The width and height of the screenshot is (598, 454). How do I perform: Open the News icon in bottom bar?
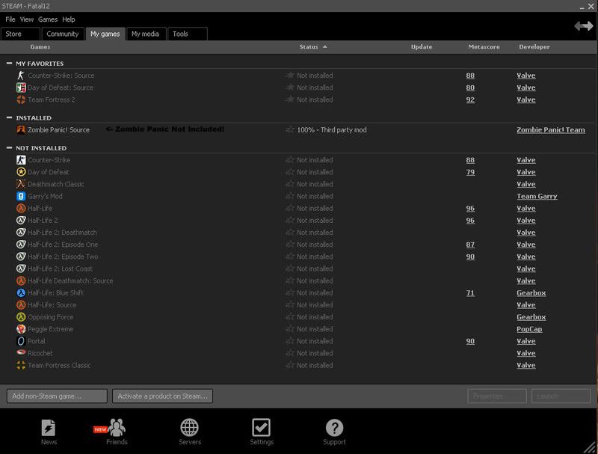point(49,428)
